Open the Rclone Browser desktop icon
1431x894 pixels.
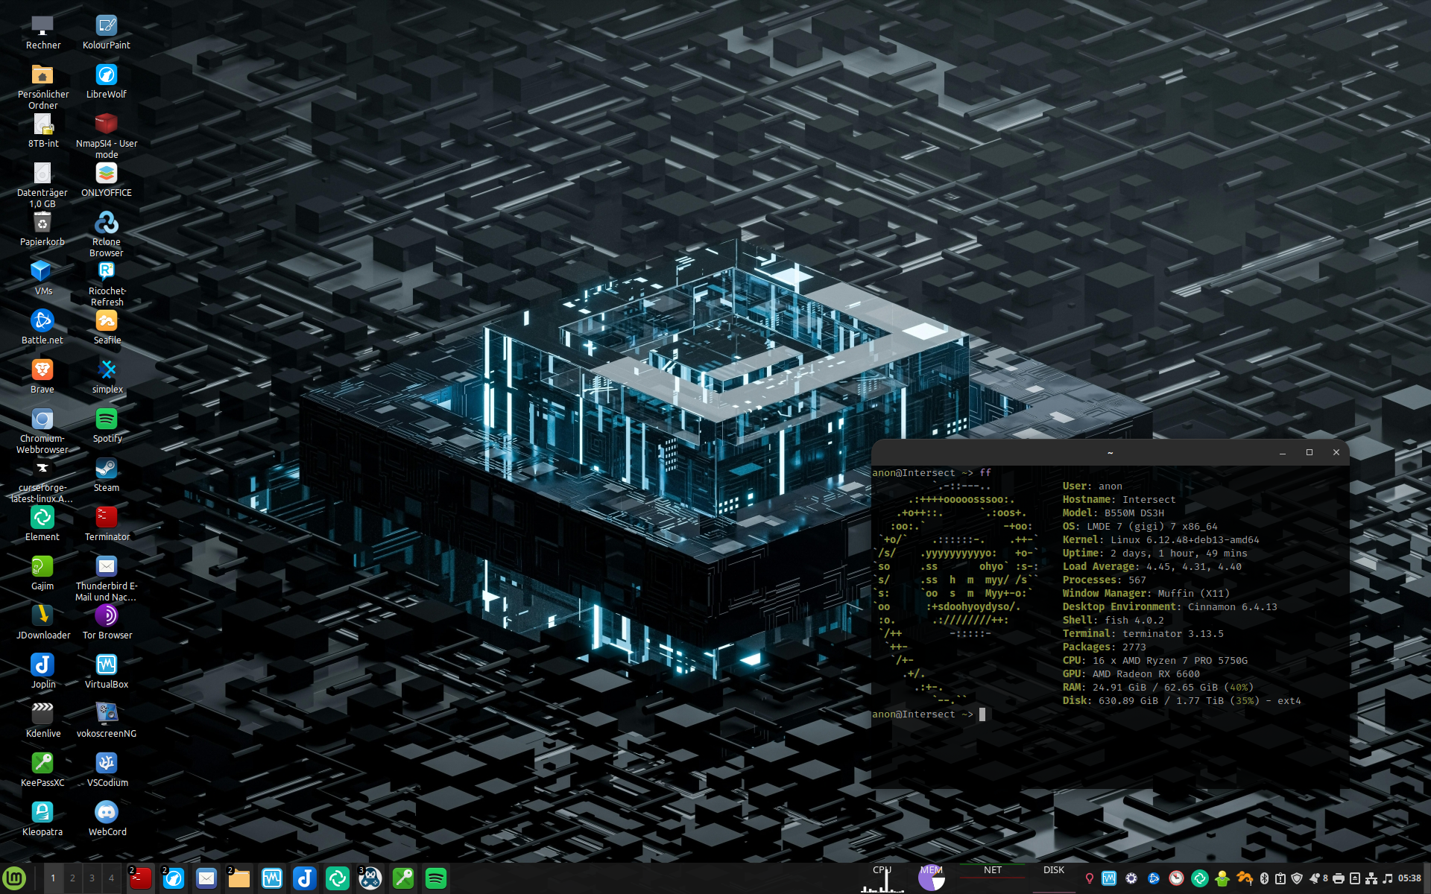pos(106,223)
